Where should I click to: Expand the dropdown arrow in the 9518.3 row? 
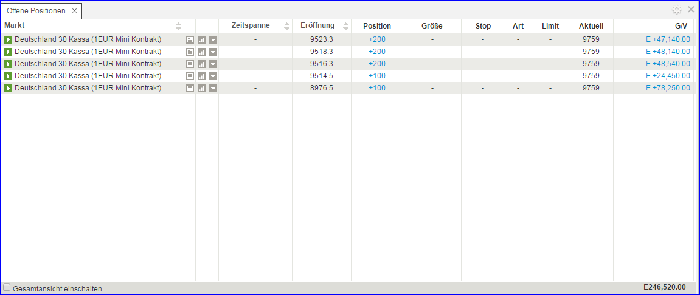tap(213, 52)
